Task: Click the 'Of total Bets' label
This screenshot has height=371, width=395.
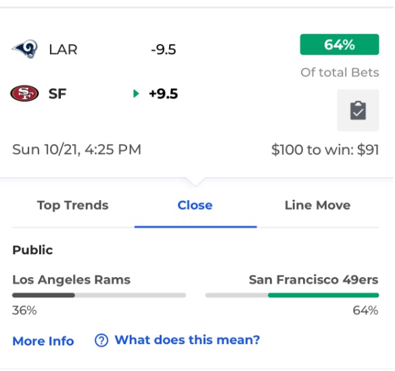Action: 340,72
